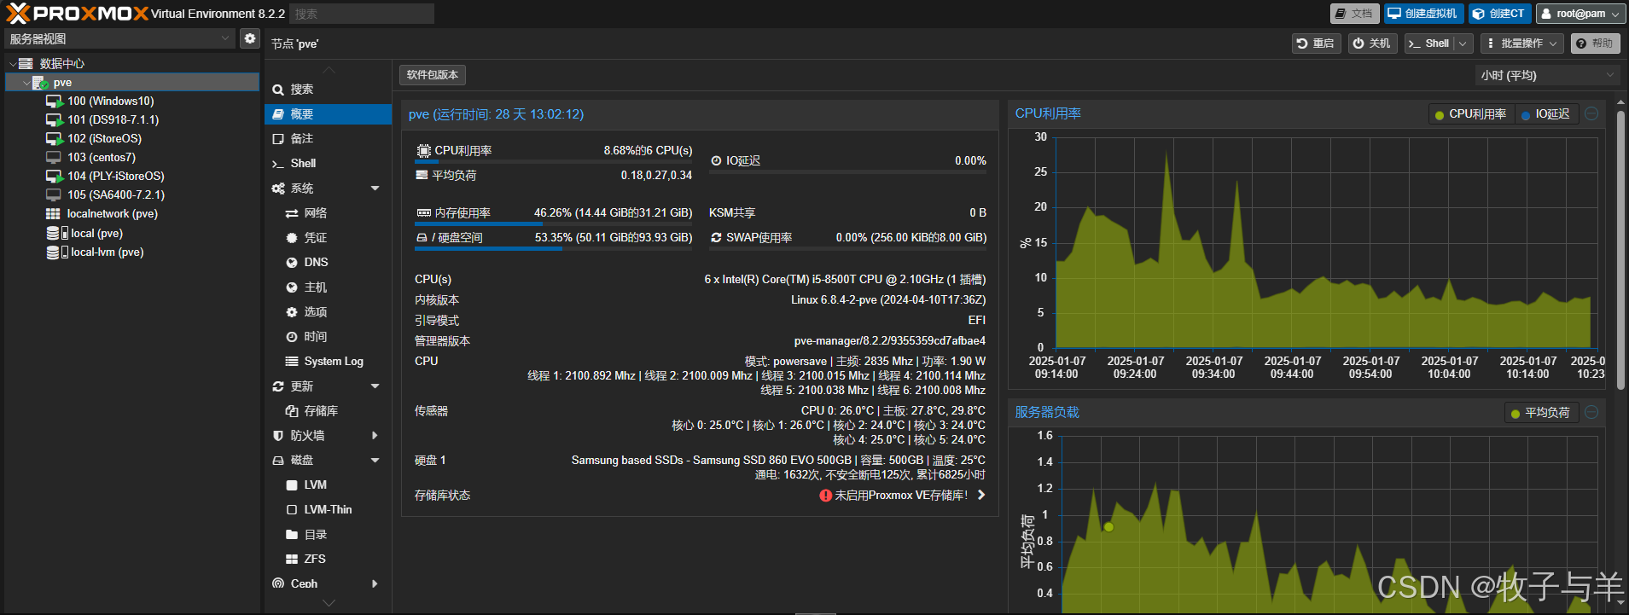Open repository status warning arrow
This screenshot has width=1629, height=615.
click(981, 495)
